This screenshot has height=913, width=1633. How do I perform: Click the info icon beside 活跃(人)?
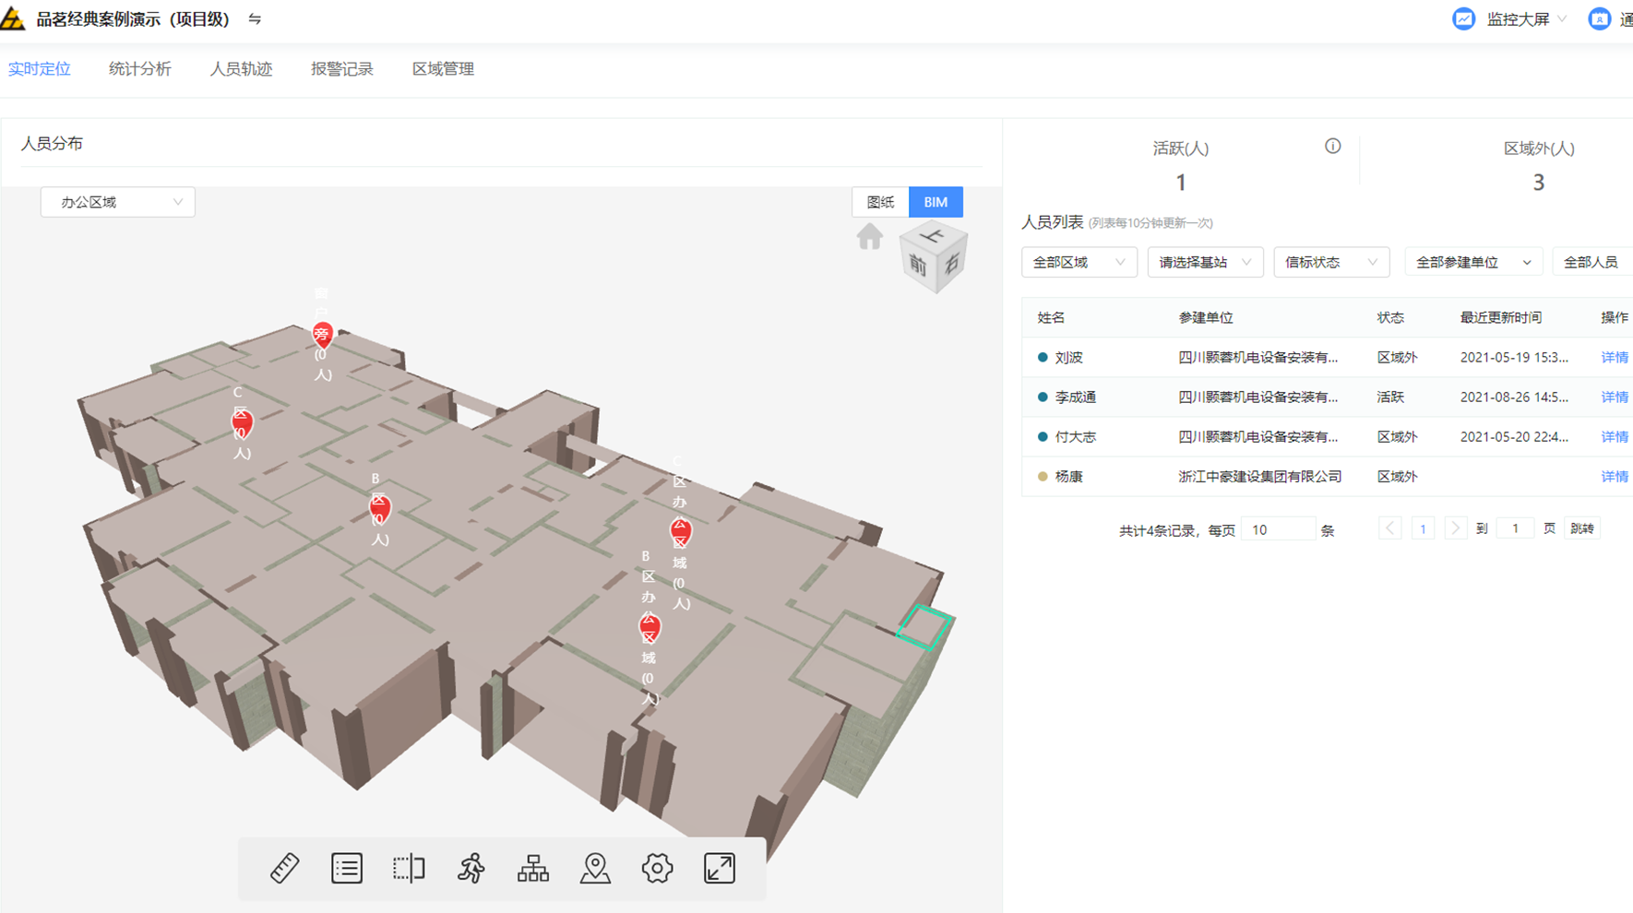tap(1332, 146)
